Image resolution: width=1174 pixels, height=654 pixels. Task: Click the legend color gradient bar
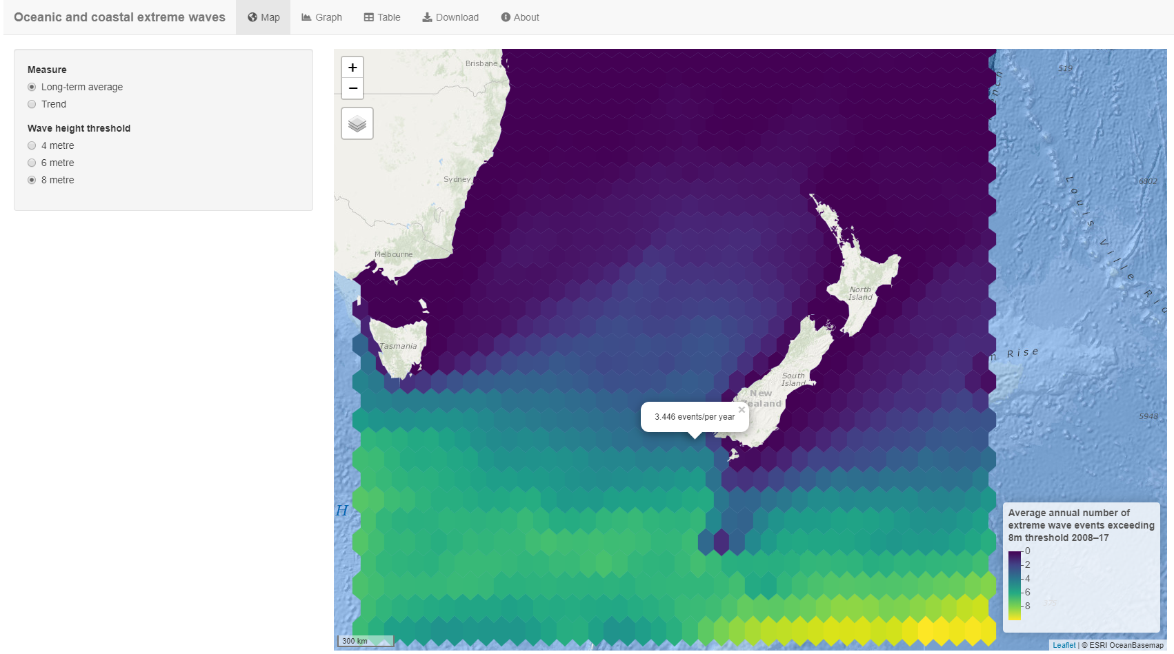point(1014,585)
